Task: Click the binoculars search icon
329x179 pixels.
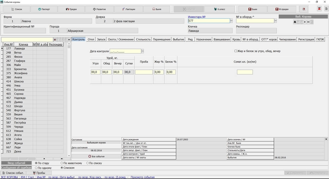Action: pos(295,22)
